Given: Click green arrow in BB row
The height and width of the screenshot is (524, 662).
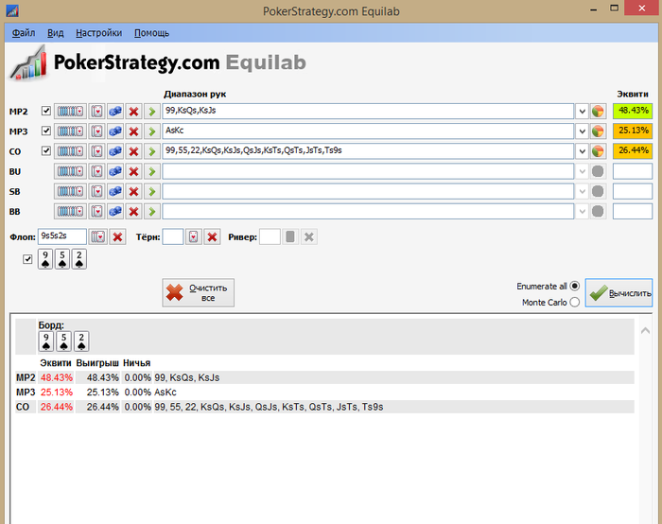Looking at the screenshot, I should [152, 211].
